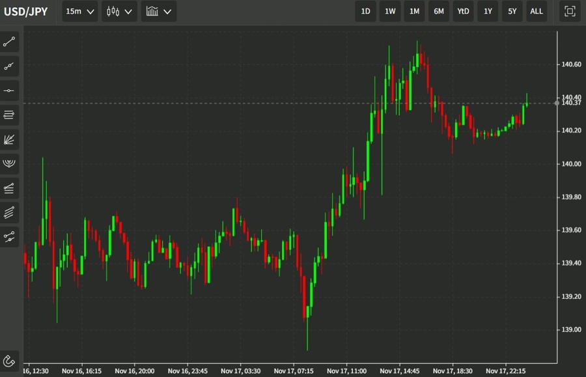Select the horizontal line tool
This screenshot has width=586, height=377.
click(x=9, y=91)
